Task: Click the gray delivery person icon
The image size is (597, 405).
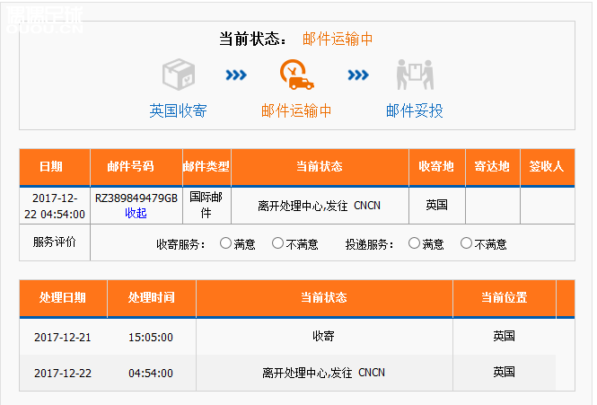Action: [414, 75]
